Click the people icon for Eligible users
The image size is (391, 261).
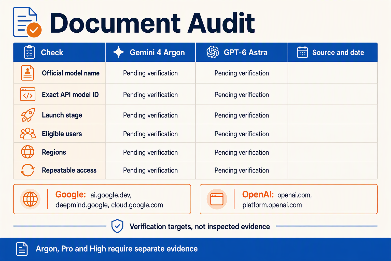pos(28,134)
